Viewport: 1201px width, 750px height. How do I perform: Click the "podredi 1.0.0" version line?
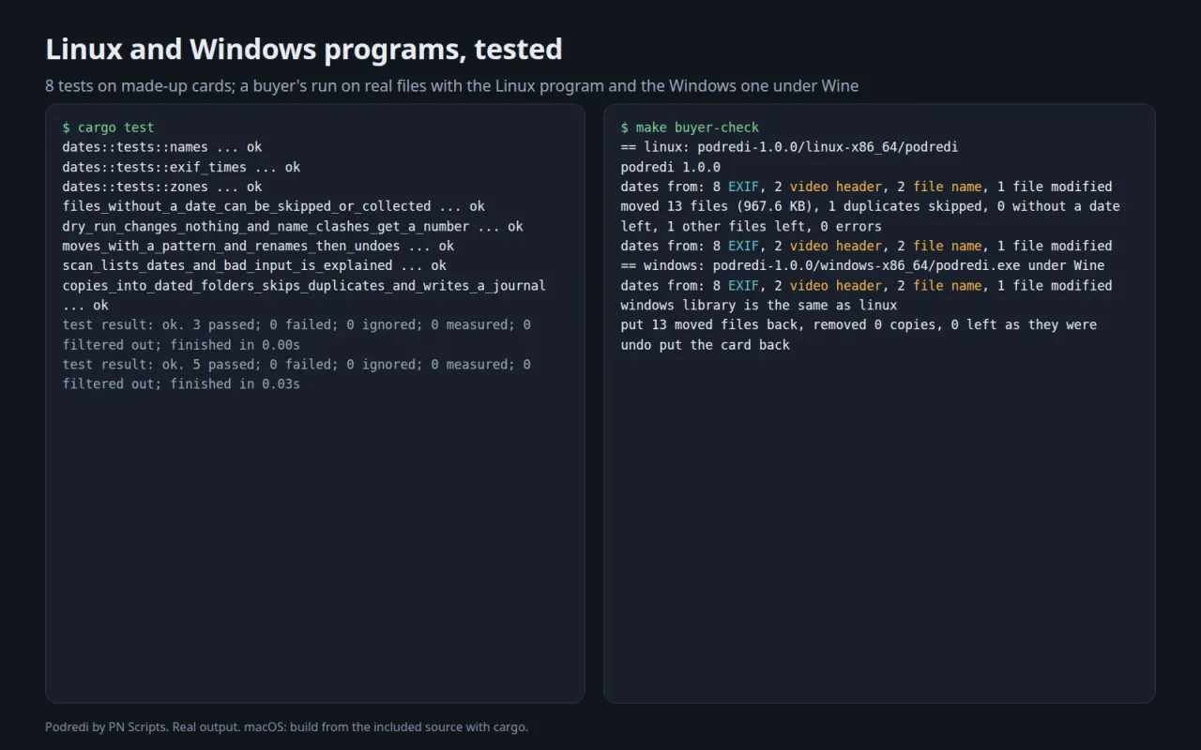[x=671, y=167]
